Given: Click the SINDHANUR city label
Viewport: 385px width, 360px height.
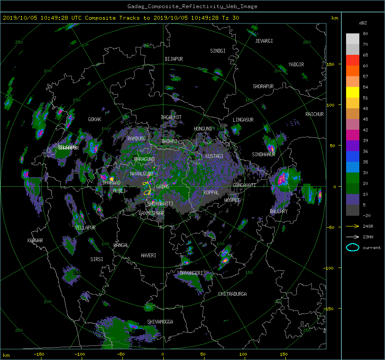Looking at the screenshot, I should [264, 155].
